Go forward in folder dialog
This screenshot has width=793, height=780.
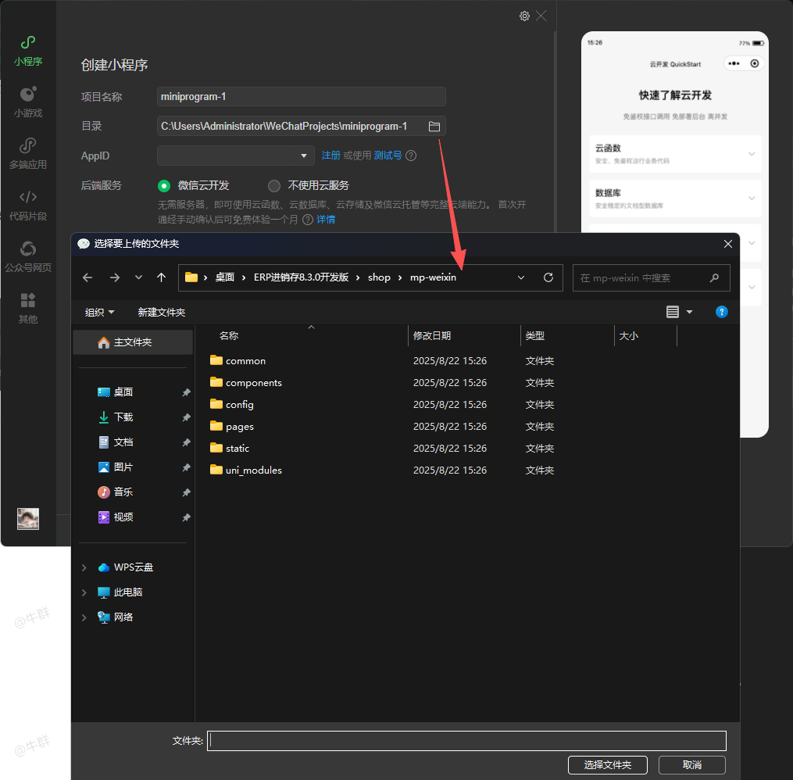[115, 277]
